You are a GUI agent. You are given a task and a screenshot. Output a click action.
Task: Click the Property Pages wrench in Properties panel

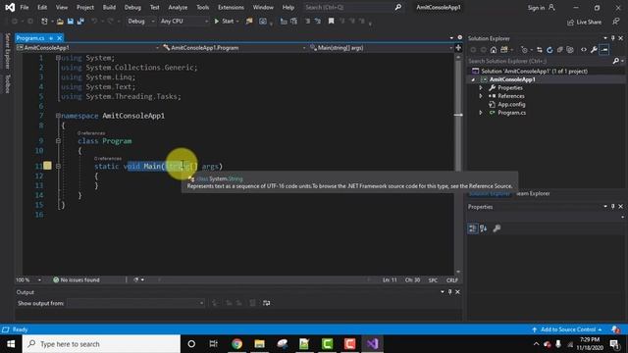497,228
